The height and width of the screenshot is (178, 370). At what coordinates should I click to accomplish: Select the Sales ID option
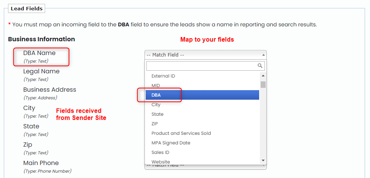202,152
